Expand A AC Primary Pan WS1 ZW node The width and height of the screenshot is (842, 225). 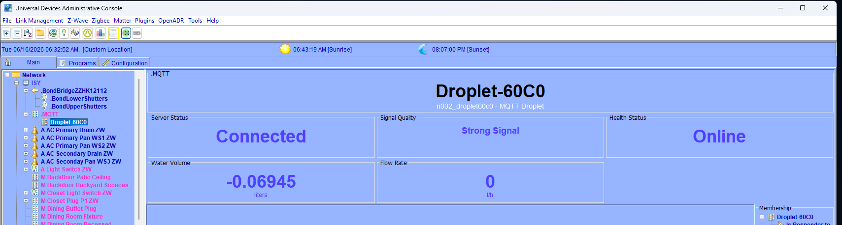click(x=26, y=138)
